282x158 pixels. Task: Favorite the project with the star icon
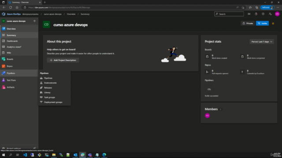(273, 23)
